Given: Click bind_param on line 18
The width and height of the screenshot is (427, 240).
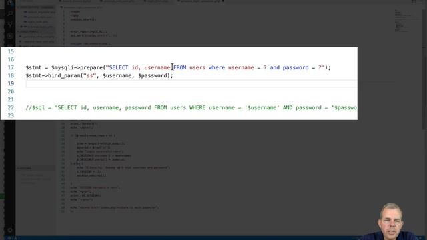Looking at the screenshot, I should tap(64, 75).
